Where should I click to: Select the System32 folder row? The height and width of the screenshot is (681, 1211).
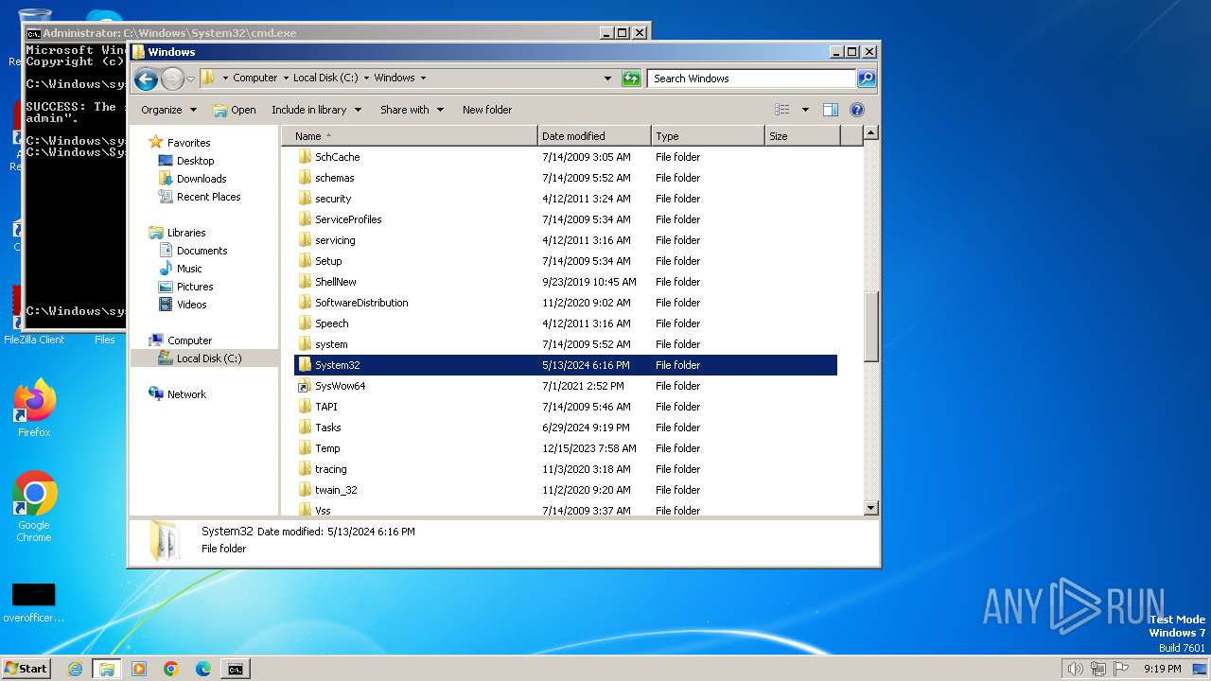click(566, 365)
